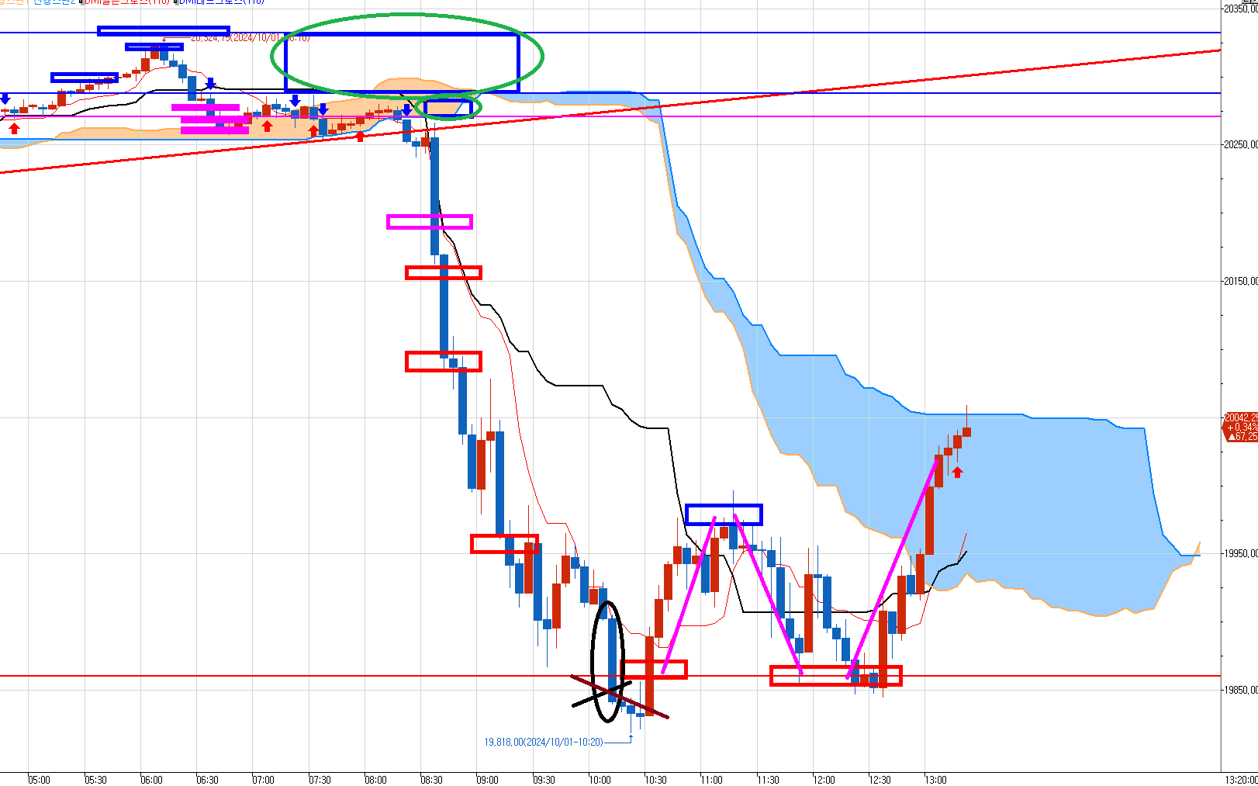Click the 10:00 time axis label

tap(600, 780)
